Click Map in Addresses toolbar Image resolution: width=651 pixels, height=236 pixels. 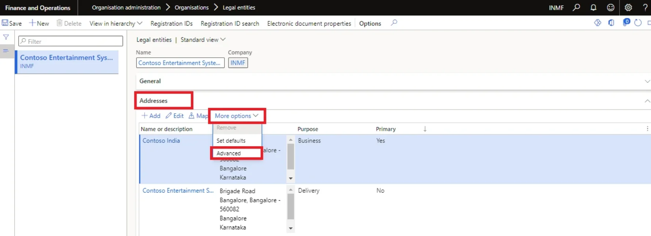tap(198, 116)
